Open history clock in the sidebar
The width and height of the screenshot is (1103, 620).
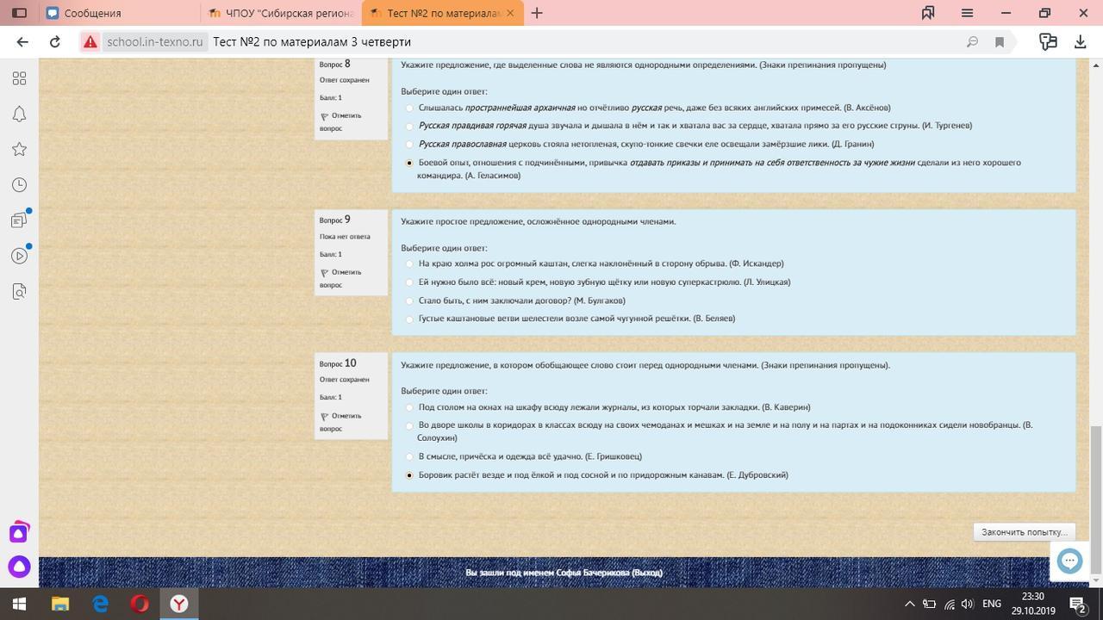(x=19, y=185)
